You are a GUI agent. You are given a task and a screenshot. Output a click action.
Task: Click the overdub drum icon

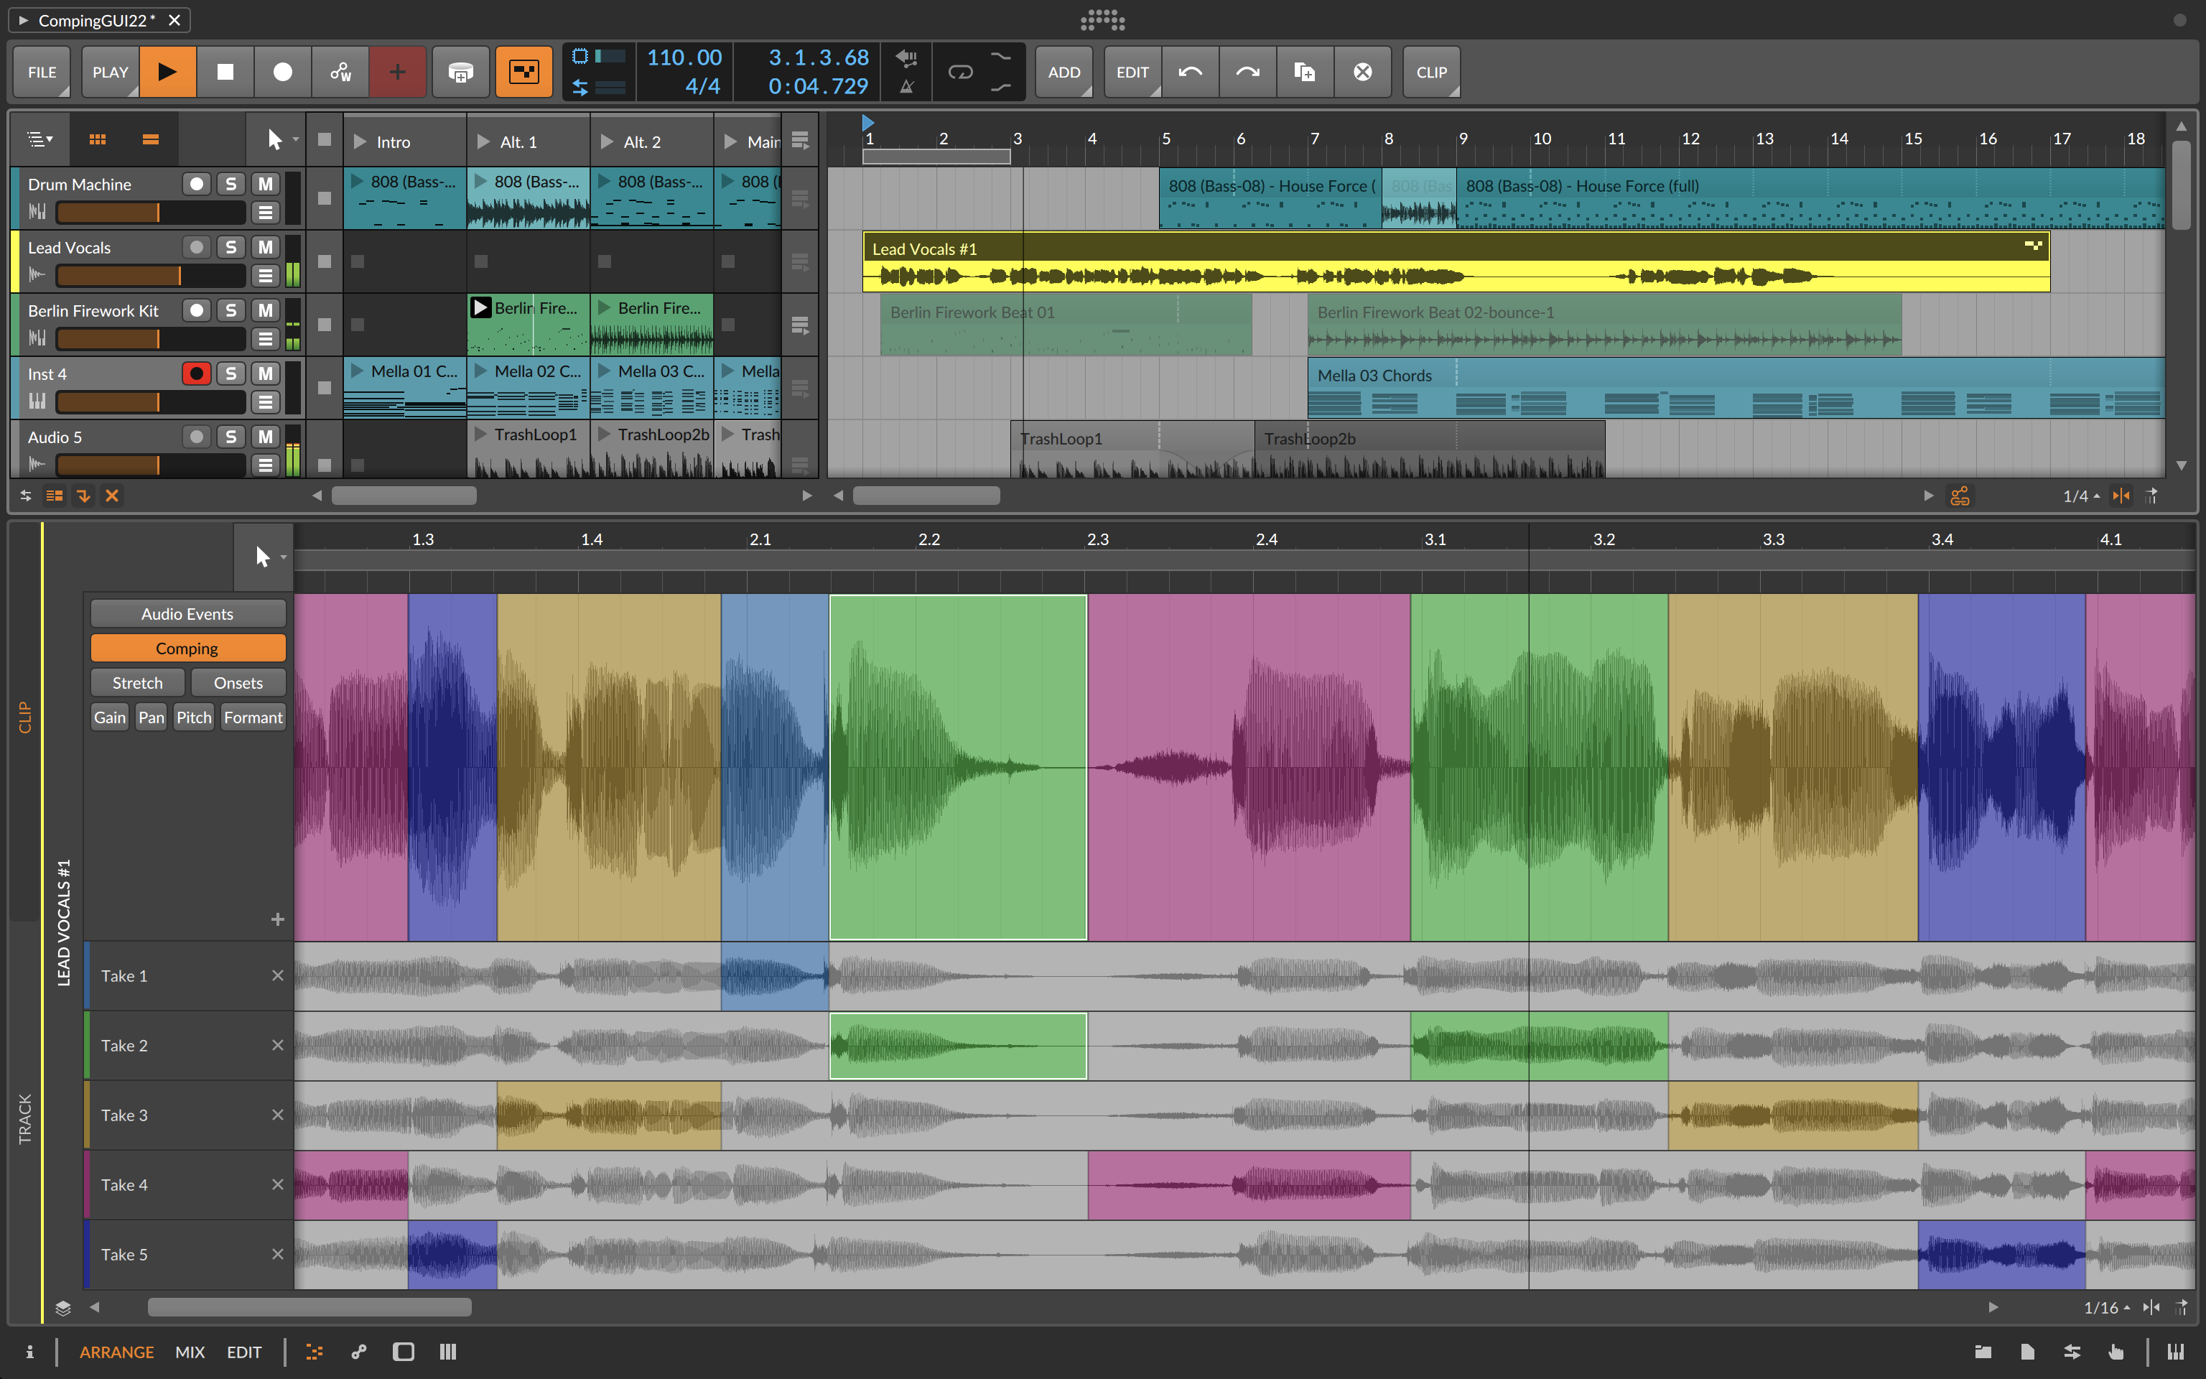460,72
